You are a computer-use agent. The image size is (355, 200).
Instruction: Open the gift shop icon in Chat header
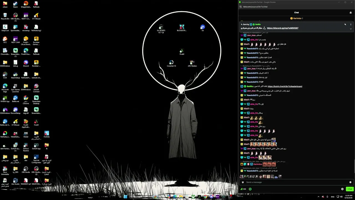351,12
